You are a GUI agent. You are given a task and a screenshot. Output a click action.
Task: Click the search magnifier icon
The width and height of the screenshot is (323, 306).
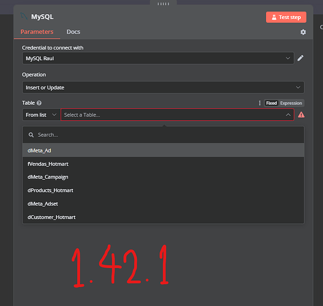[31, 135]
